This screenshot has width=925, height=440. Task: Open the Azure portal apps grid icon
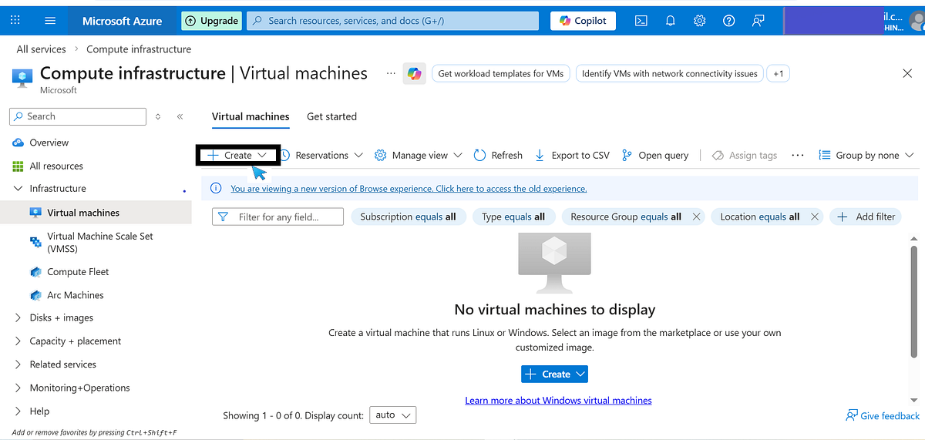pos(15,21)
